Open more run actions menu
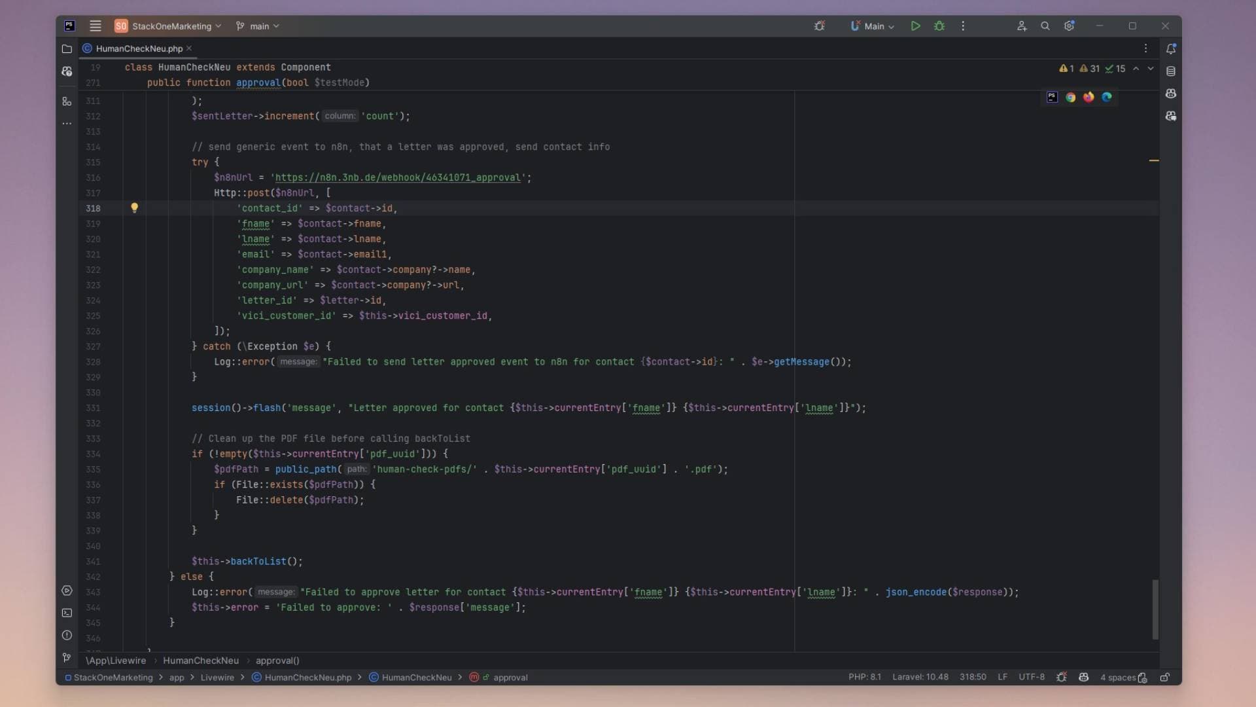The image size is (1256, 707). pyautogui.click(x=963, y=26)
